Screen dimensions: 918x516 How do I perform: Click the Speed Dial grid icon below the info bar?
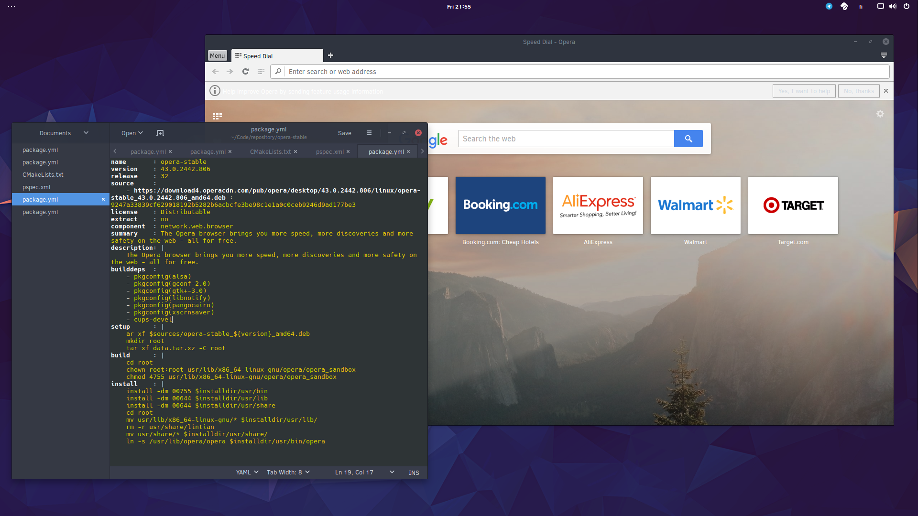(x=217, y=116)
